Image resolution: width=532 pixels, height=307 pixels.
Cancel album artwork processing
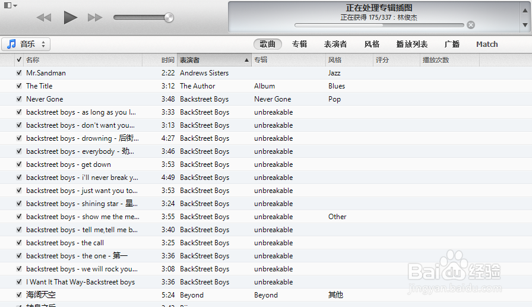[471, 25]
